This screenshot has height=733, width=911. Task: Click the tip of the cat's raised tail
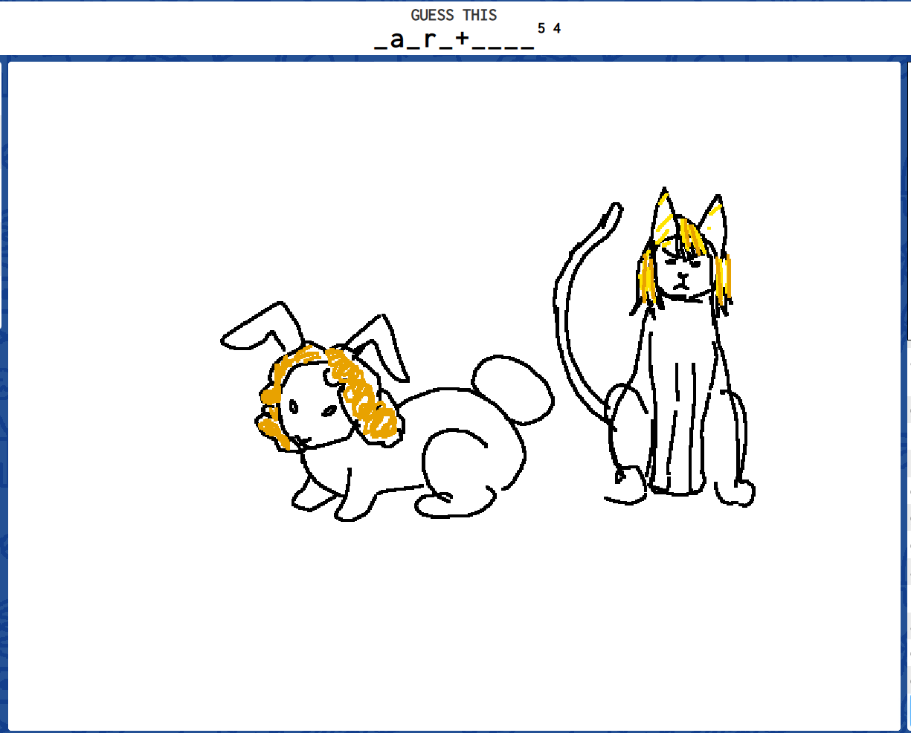[614, 211]
